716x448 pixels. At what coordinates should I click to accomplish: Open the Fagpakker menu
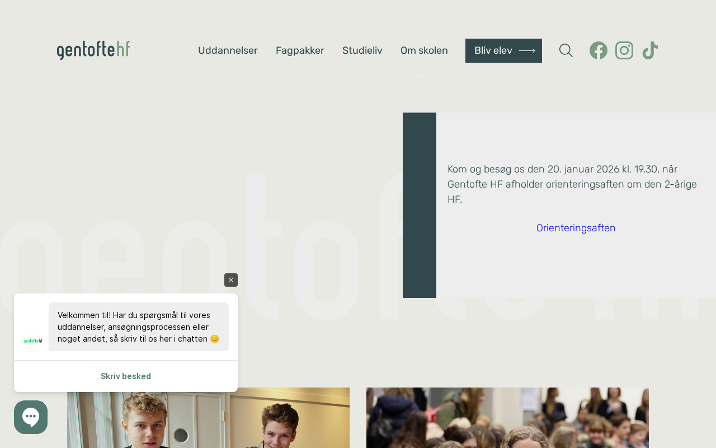coord(300,50)
